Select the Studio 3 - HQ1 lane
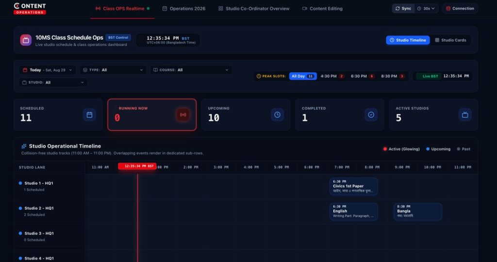This screenshot has height=262, width=497. [x=49, y=237]
